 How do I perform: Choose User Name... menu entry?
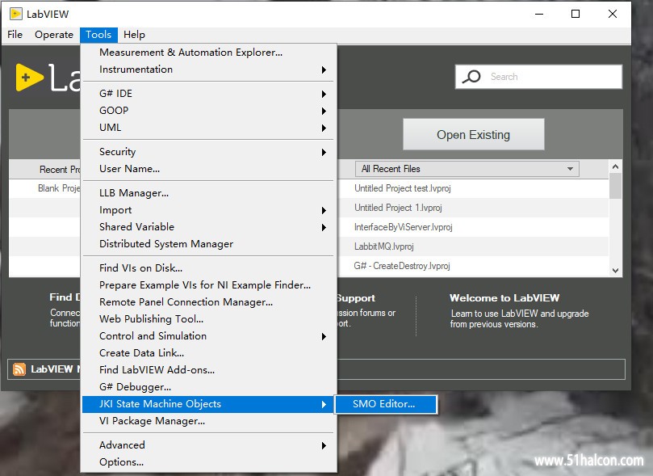point(208,169)
